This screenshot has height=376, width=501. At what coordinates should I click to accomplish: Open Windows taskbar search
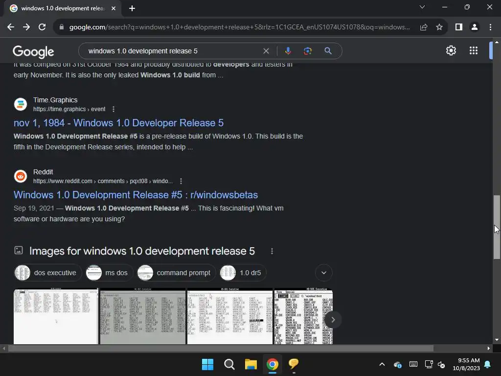click(229, 364)
